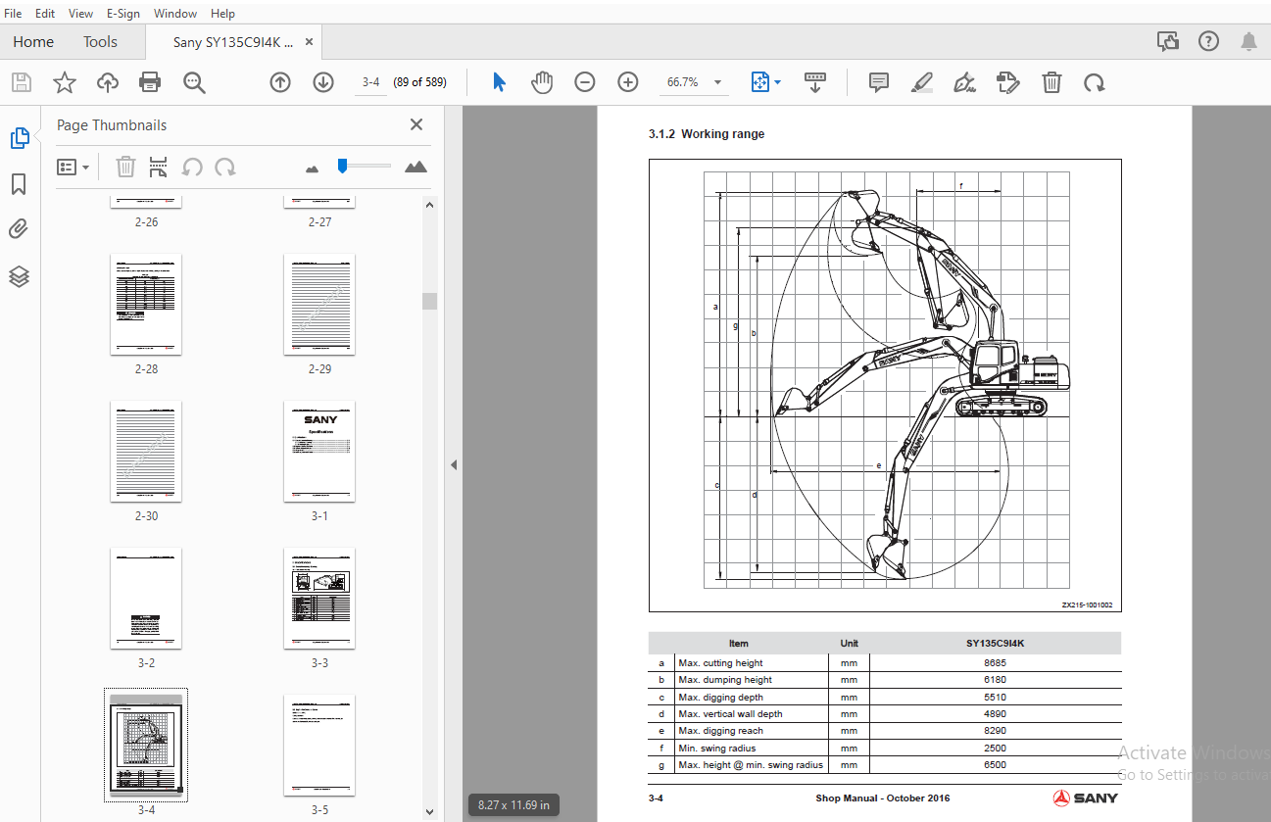The width and height of the screenshot is (1271, 822).
Task: Click the extract pages icon in thumbnails
Action: pos(158,167)
